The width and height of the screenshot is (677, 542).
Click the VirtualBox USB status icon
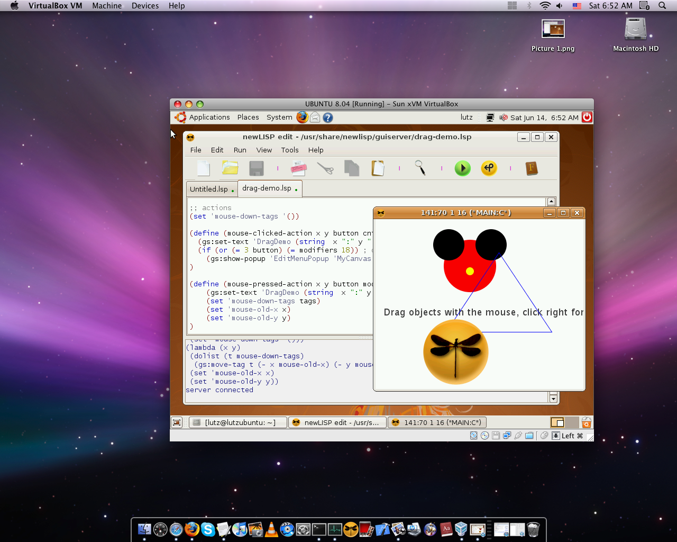[518, 436]
